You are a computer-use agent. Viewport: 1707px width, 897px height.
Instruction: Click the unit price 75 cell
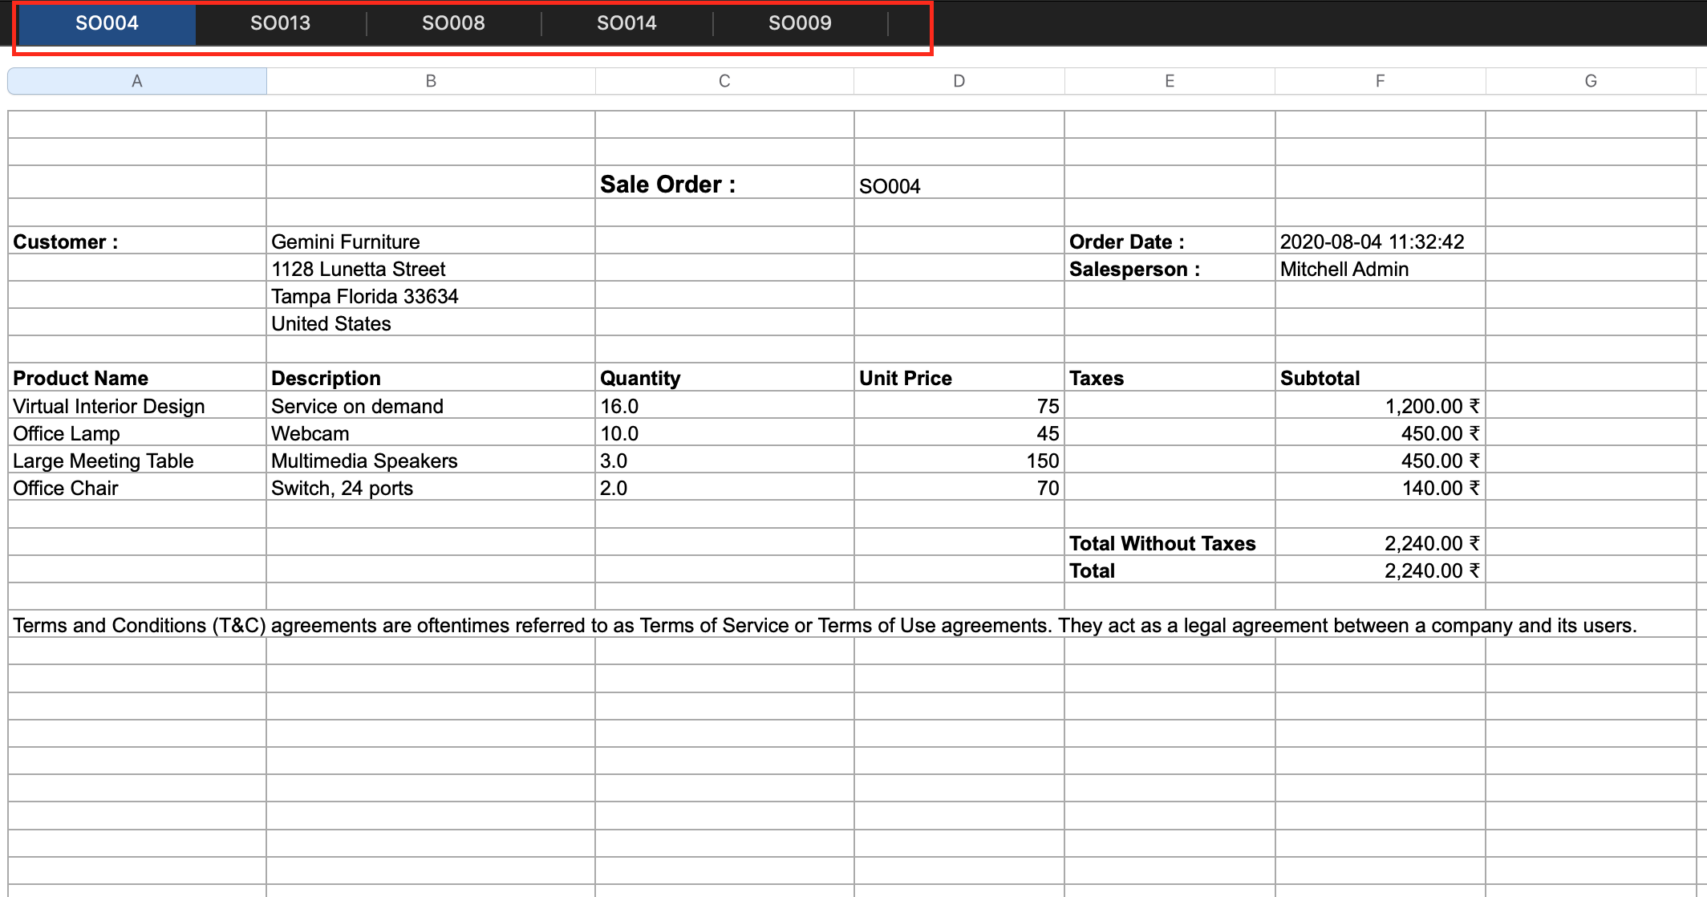tap(959, 405)
